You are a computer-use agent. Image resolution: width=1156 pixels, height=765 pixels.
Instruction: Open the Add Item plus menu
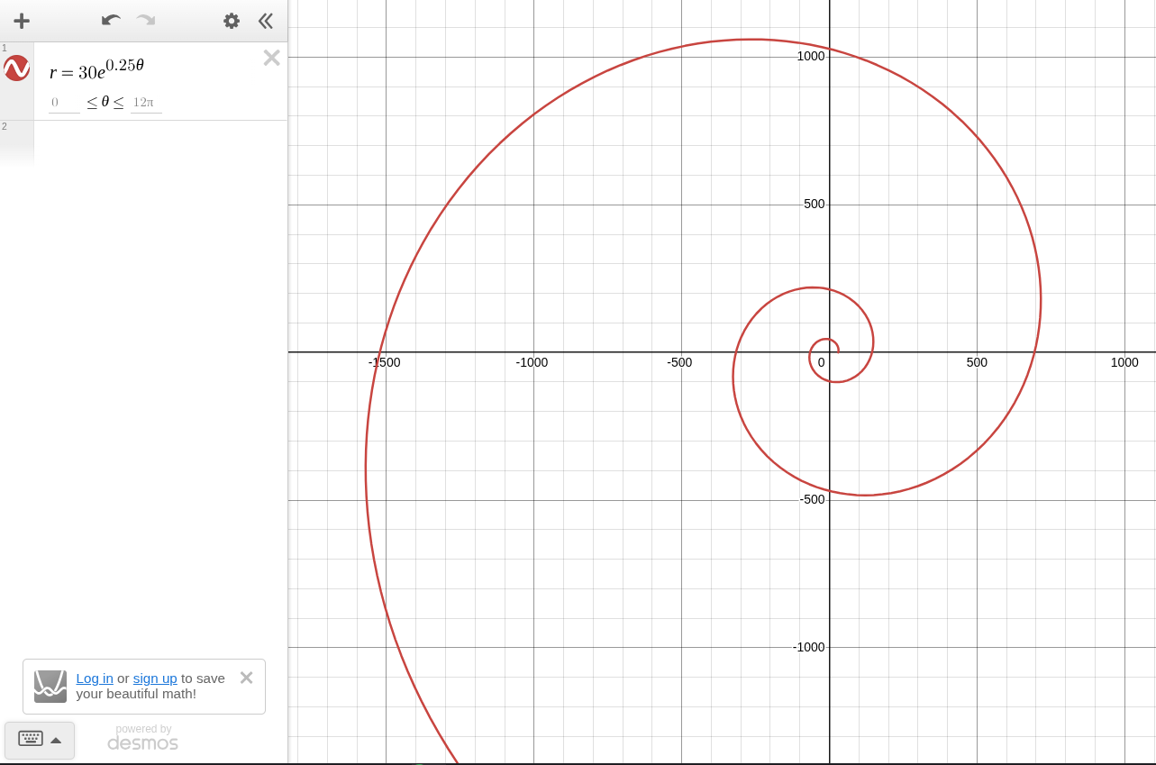point(22,21)
